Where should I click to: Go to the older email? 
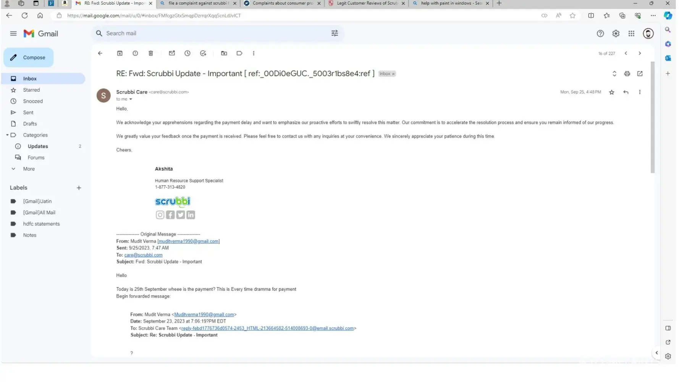coord(640,53)
